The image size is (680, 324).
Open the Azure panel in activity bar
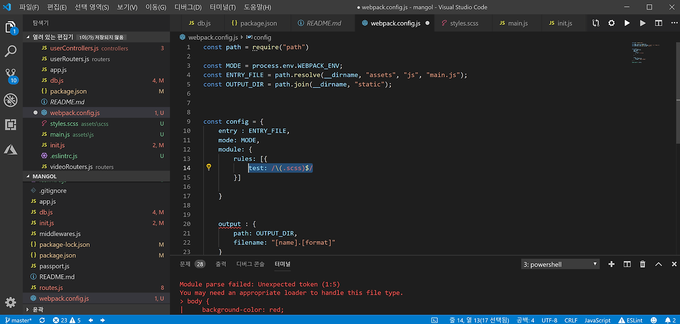click(11, 150)
